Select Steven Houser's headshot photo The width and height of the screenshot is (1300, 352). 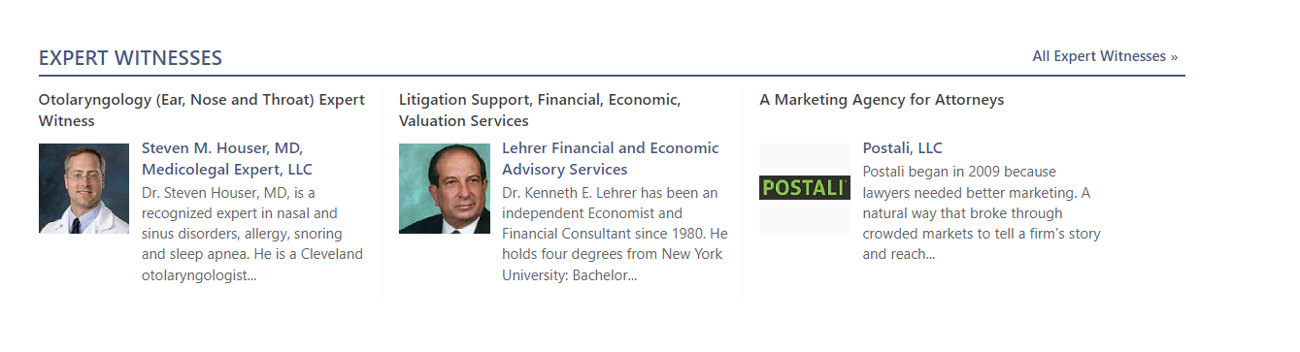[83, 188]
